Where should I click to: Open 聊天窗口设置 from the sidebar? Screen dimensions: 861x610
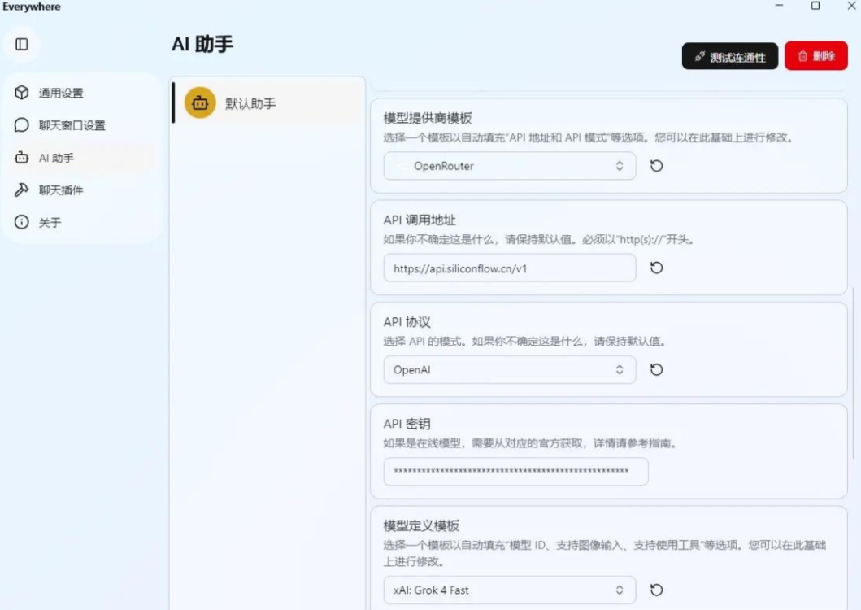(x=72, y=125)
